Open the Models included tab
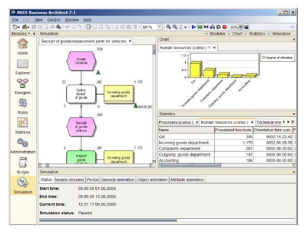This screenshot has width=305, height=234. [70, 180]
